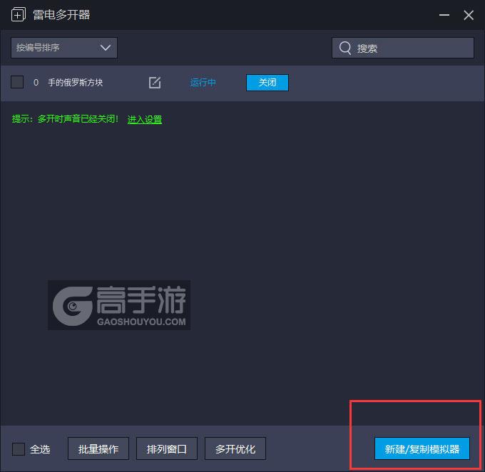Click the edit icon for emulator 0

155,83
